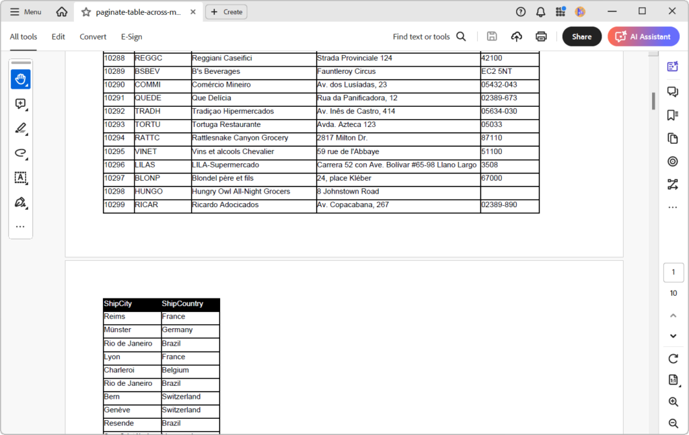Viewport: 689px width, 435px height.
Task: Open the Bookmarks panel
Action: tap(673, 115)
